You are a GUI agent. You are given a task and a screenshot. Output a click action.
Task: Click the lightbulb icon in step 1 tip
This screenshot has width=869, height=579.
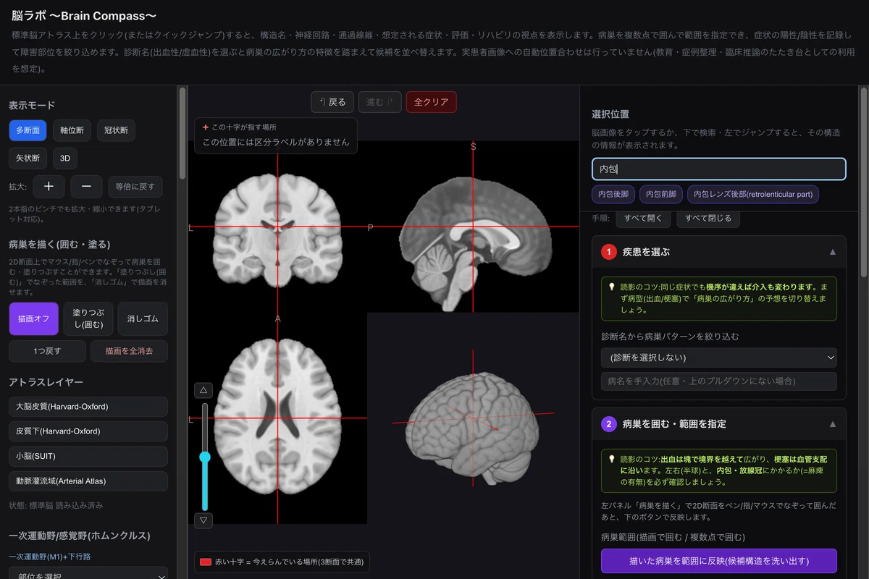point(612,287)
